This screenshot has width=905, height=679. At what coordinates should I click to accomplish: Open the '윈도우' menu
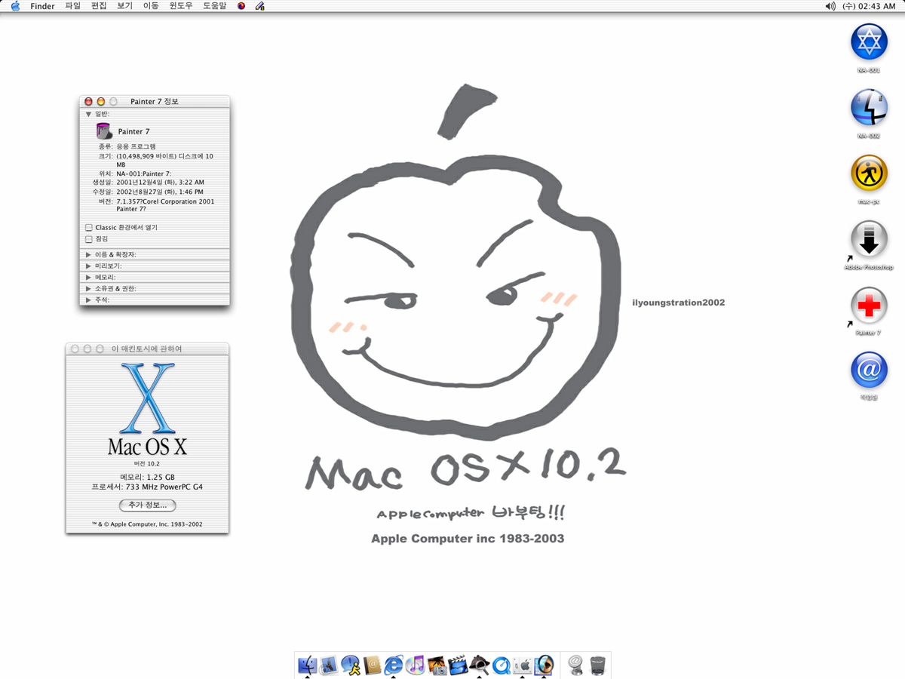pyautogui.click(x=180, y=6)
